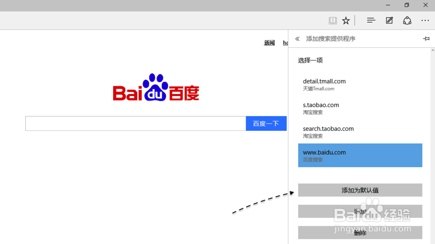Minimize the browser window
The image size is (435, 244).
coord(388,5)
